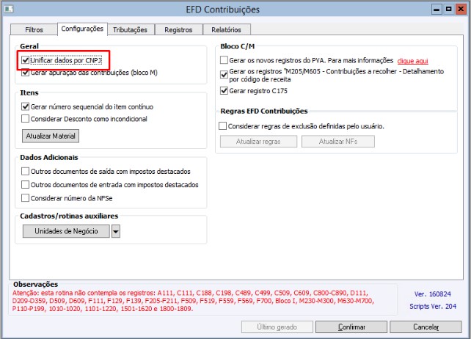Click the Atualizar NFs button

338,141
